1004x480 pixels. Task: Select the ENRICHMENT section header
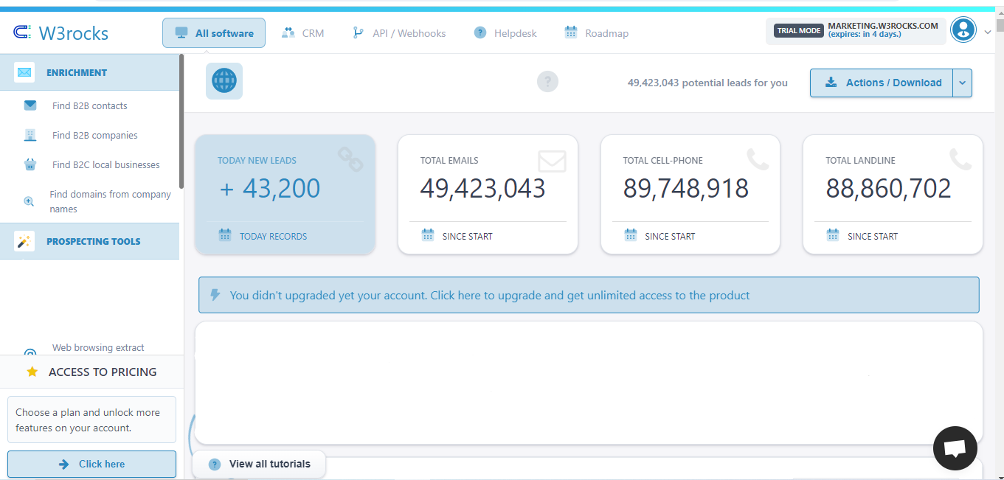pyautogui.click(x=89, y=72)
